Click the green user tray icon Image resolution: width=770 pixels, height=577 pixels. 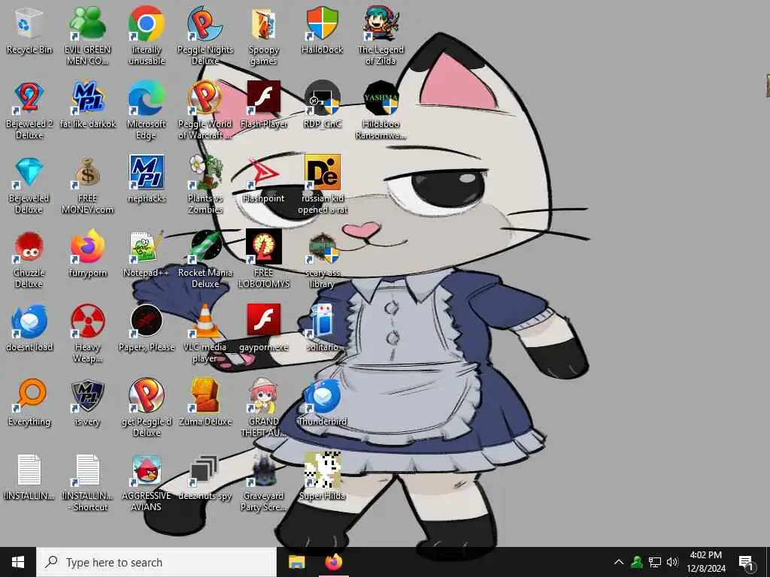[x=637, y=562]
